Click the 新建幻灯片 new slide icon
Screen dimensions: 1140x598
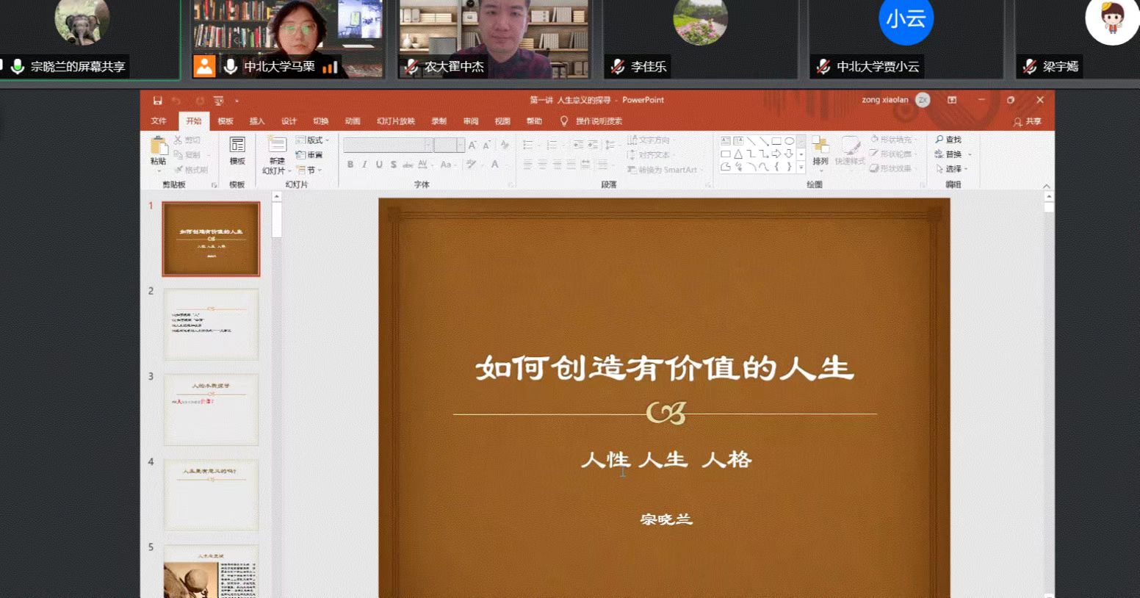[x=277, y=147]
